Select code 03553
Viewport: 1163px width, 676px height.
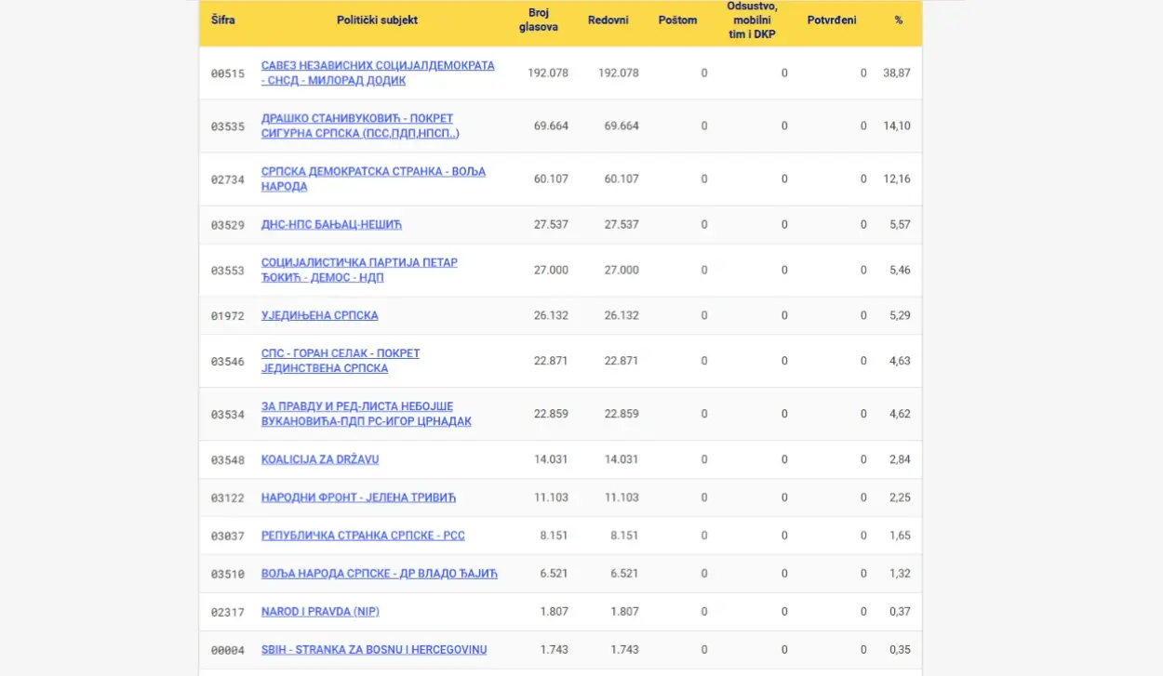coord(228,271)
